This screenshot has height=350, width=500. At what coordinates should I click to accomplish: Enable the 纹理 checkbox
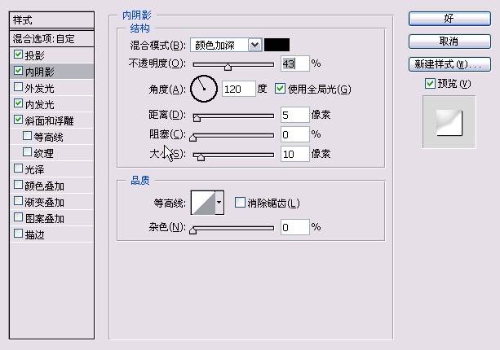tap(28, 152)
